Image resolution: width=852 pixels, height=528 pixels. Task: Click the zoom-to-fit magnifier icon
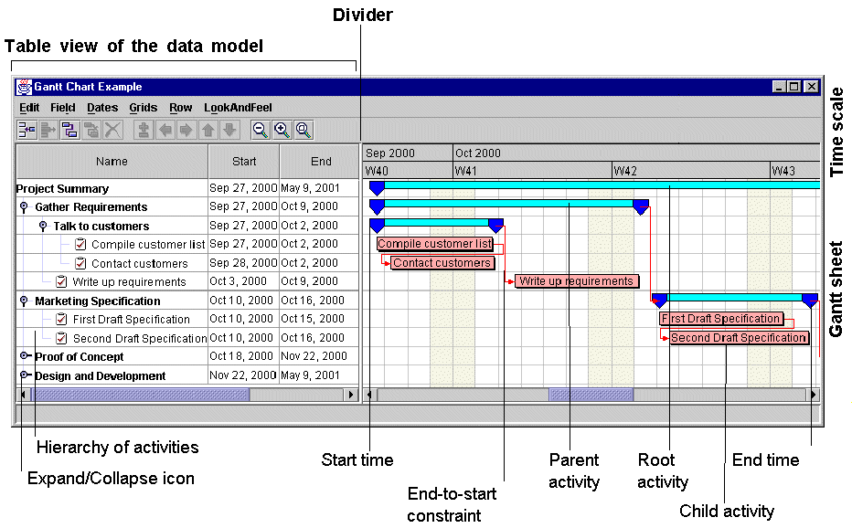303,130
